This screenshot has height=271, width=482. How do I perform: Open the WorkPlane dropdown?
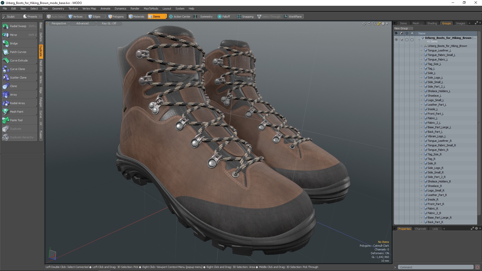click(293, 17)
